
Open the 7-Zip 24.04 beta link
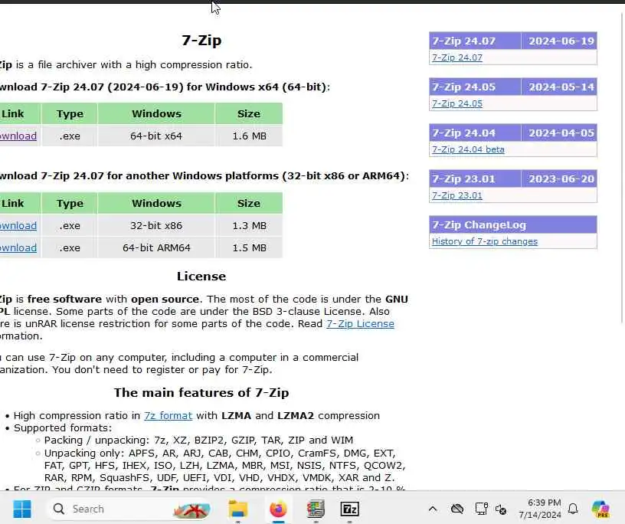click(x=468, y=149)
